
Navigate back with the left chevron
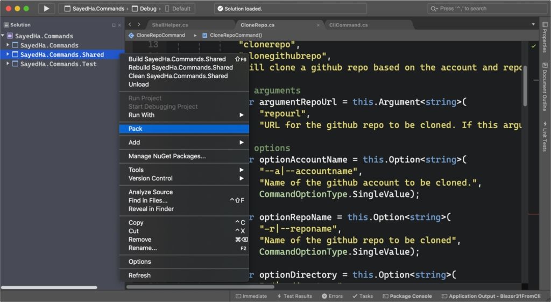click(x=130, y=25)
